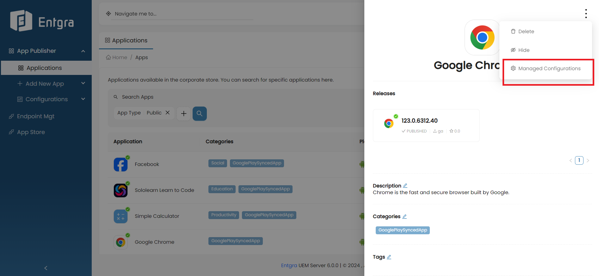Image resolution: width=599 pixels, height=276 pixels.
Task: Click the PUBLISHED status label
Action: point(414,131)
